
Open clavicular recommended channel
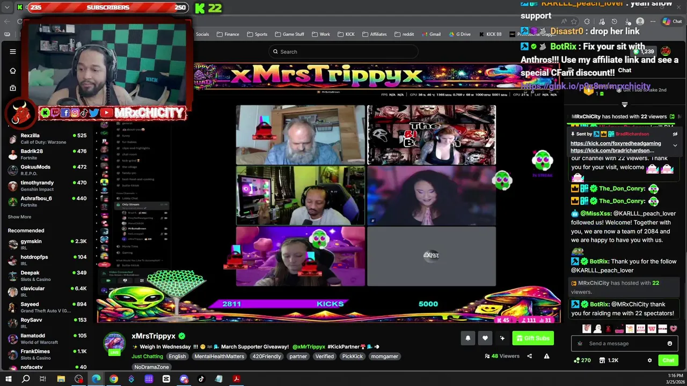coord(47,292)
